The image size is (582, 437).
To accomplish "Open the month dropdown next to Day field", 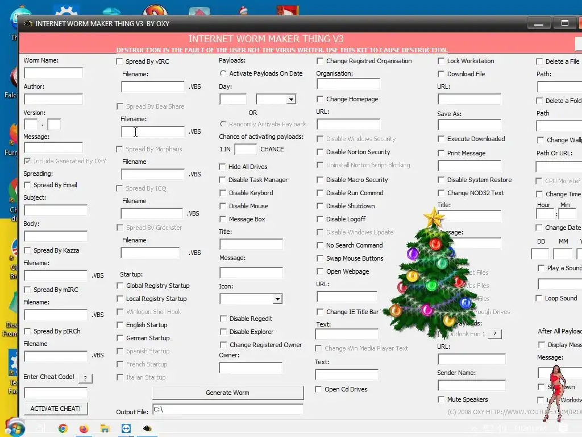I will pyautogui.click(x=291, y=99).
